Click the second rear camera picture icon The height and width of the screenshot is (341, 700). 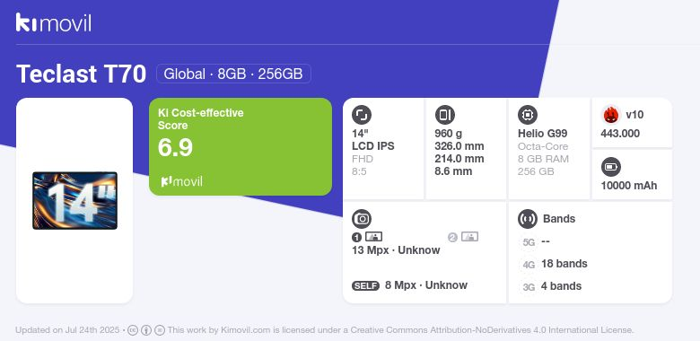(469, 237)
